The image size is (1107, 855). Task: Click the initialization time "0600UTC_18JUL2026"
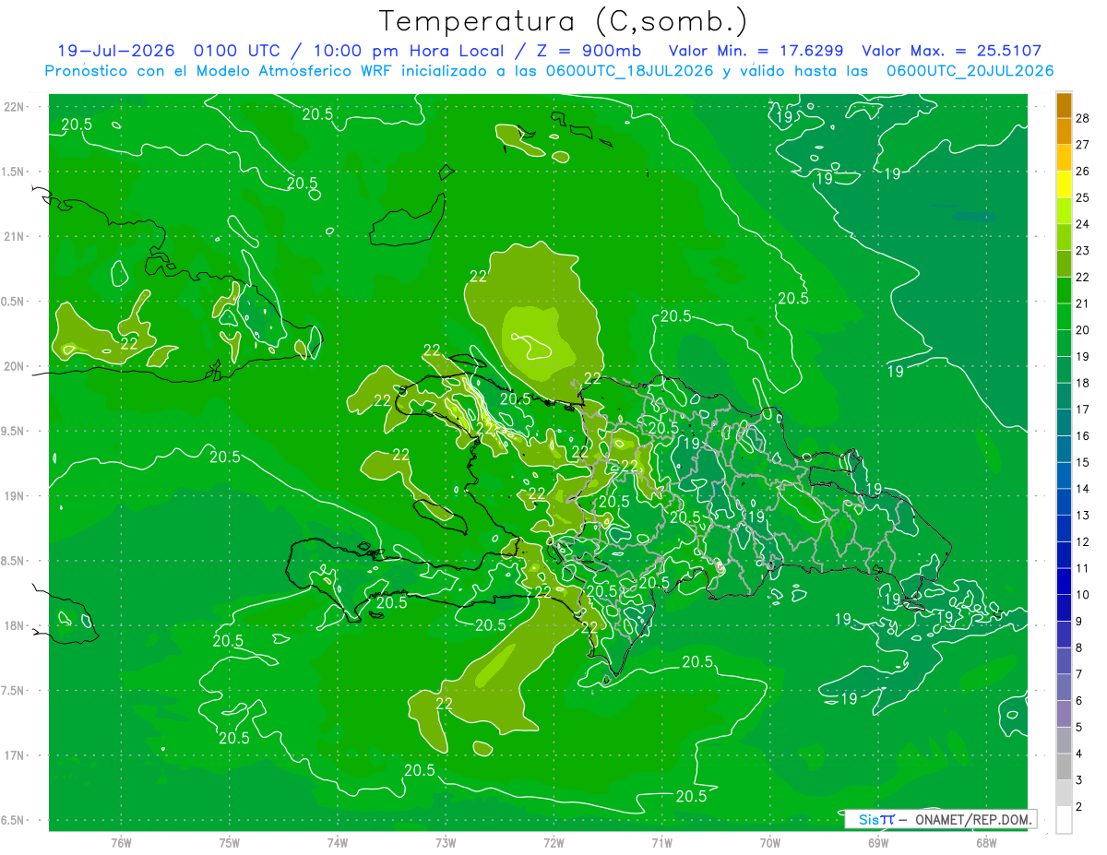coord(627,71)
